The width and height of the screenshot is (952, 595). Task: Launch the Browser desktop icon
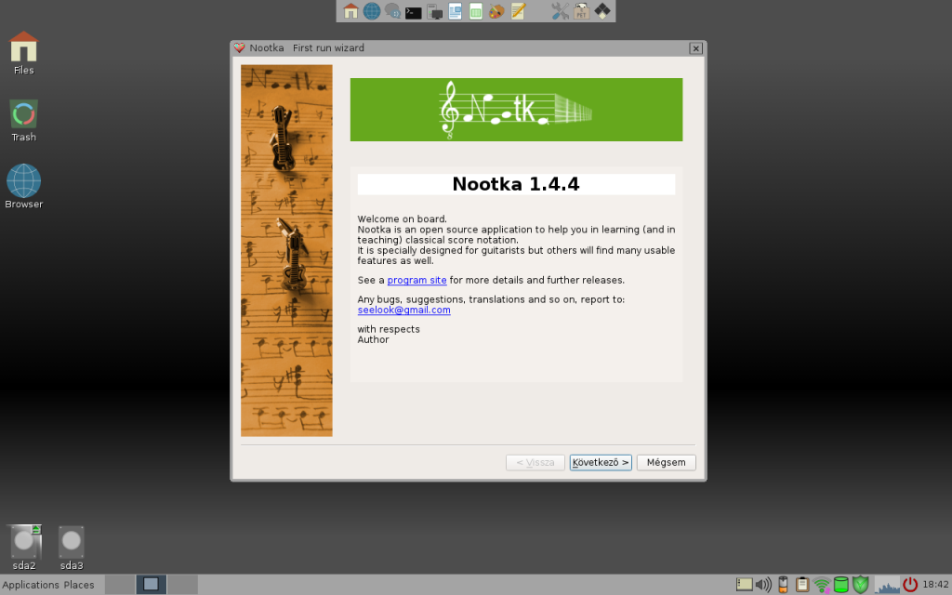[x=23, y=186]
